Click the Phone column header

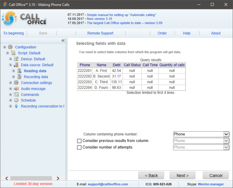click(85, 65)
